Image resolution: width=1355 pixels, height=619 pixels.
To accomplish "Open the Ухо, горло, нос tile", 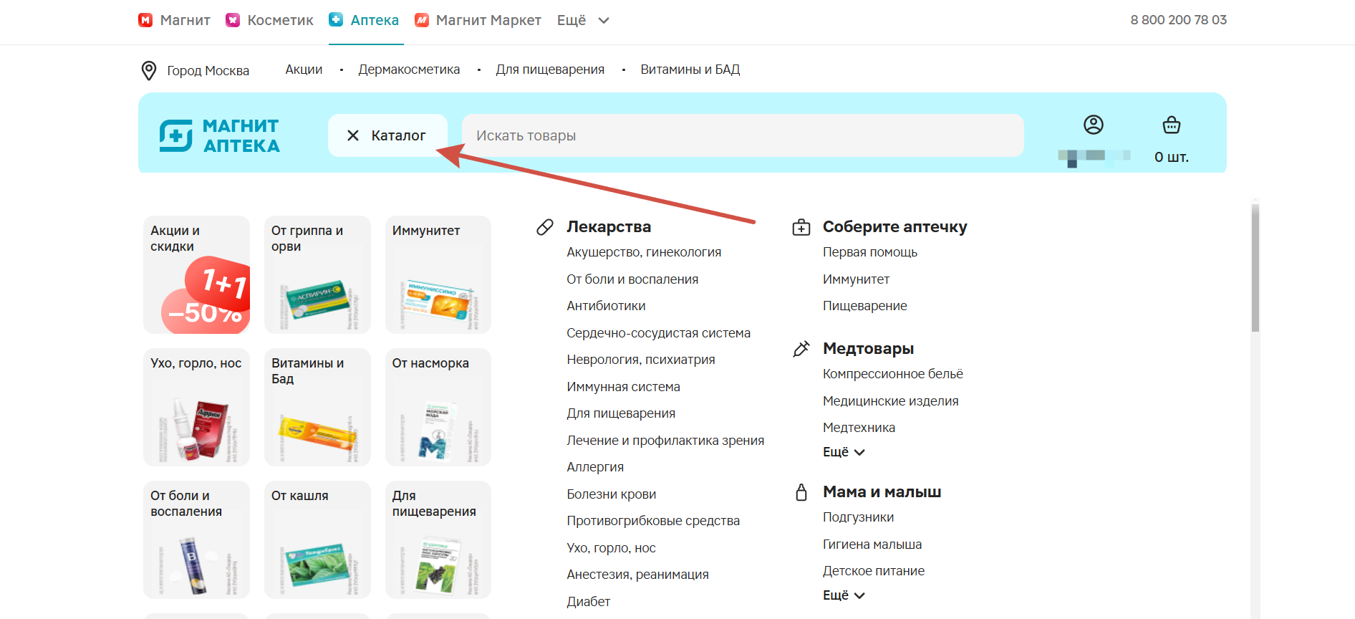I will [196, 407].
